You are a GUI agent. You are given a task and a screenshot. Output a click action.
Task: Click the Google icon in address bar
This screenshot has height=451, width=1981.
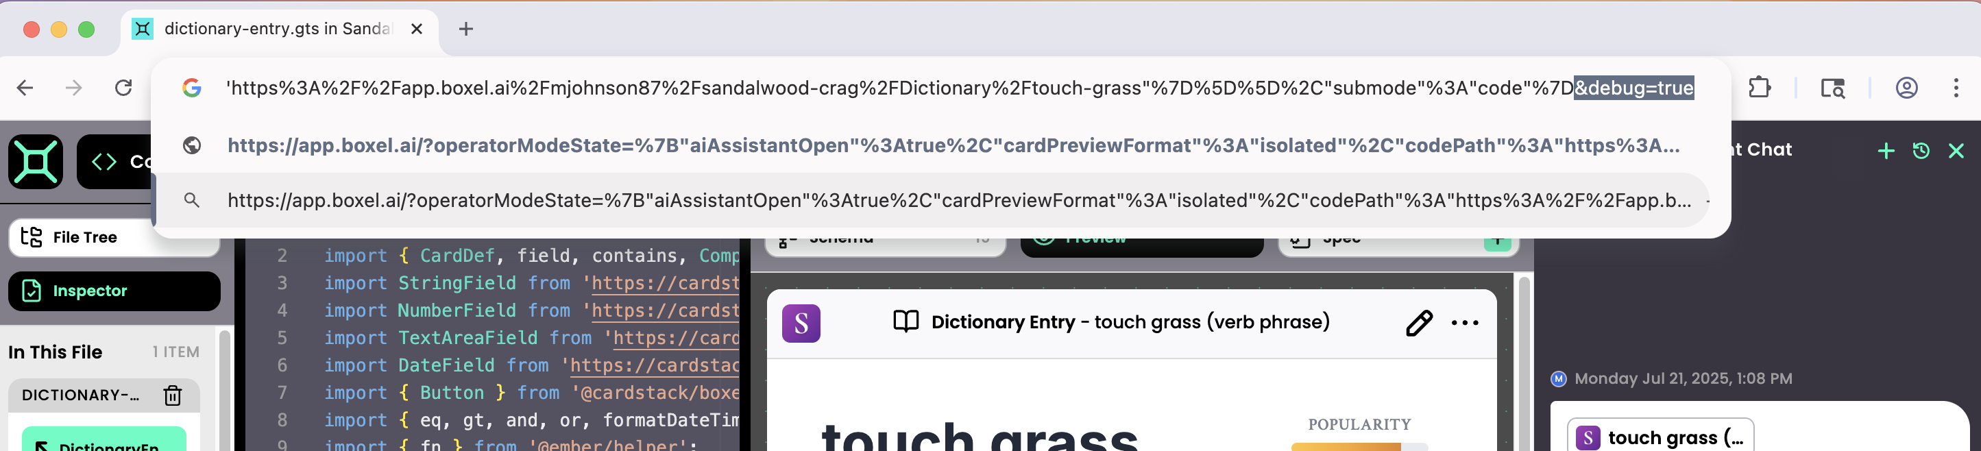[x=192, y=88]
